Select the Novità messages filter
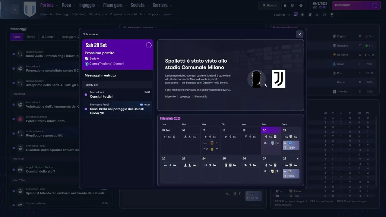The width and height of the screenshot is (386, 217). pos(31,37)
